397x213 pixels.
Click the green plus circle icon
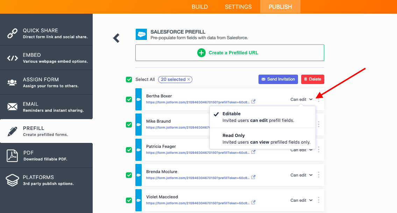201,53
